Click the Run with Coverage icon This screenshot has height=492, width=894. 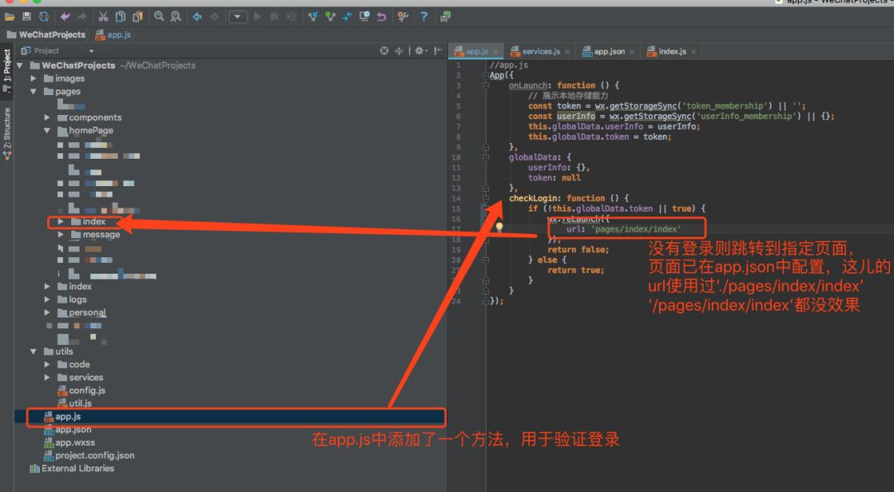[291, 17]
